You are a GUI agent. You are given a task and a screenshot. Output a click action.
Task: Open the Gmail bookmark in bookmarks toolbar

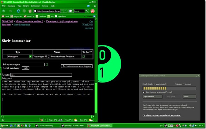[5, 17]
